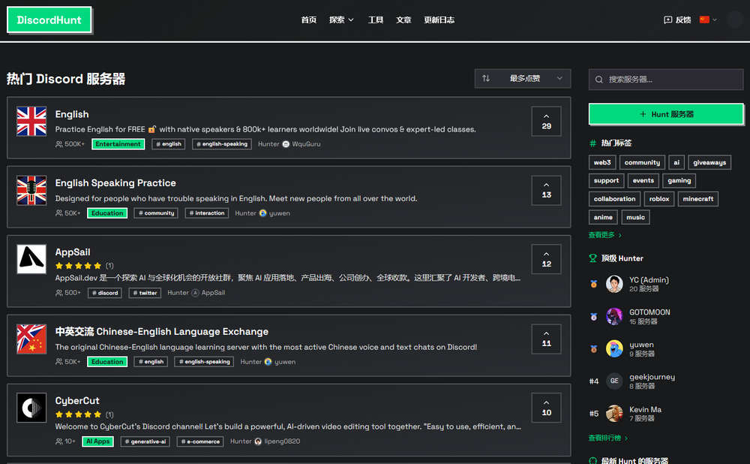The image size is (750, 464).
Task: Open Kevin Ma hunter avatar
Action: (614, 413)
